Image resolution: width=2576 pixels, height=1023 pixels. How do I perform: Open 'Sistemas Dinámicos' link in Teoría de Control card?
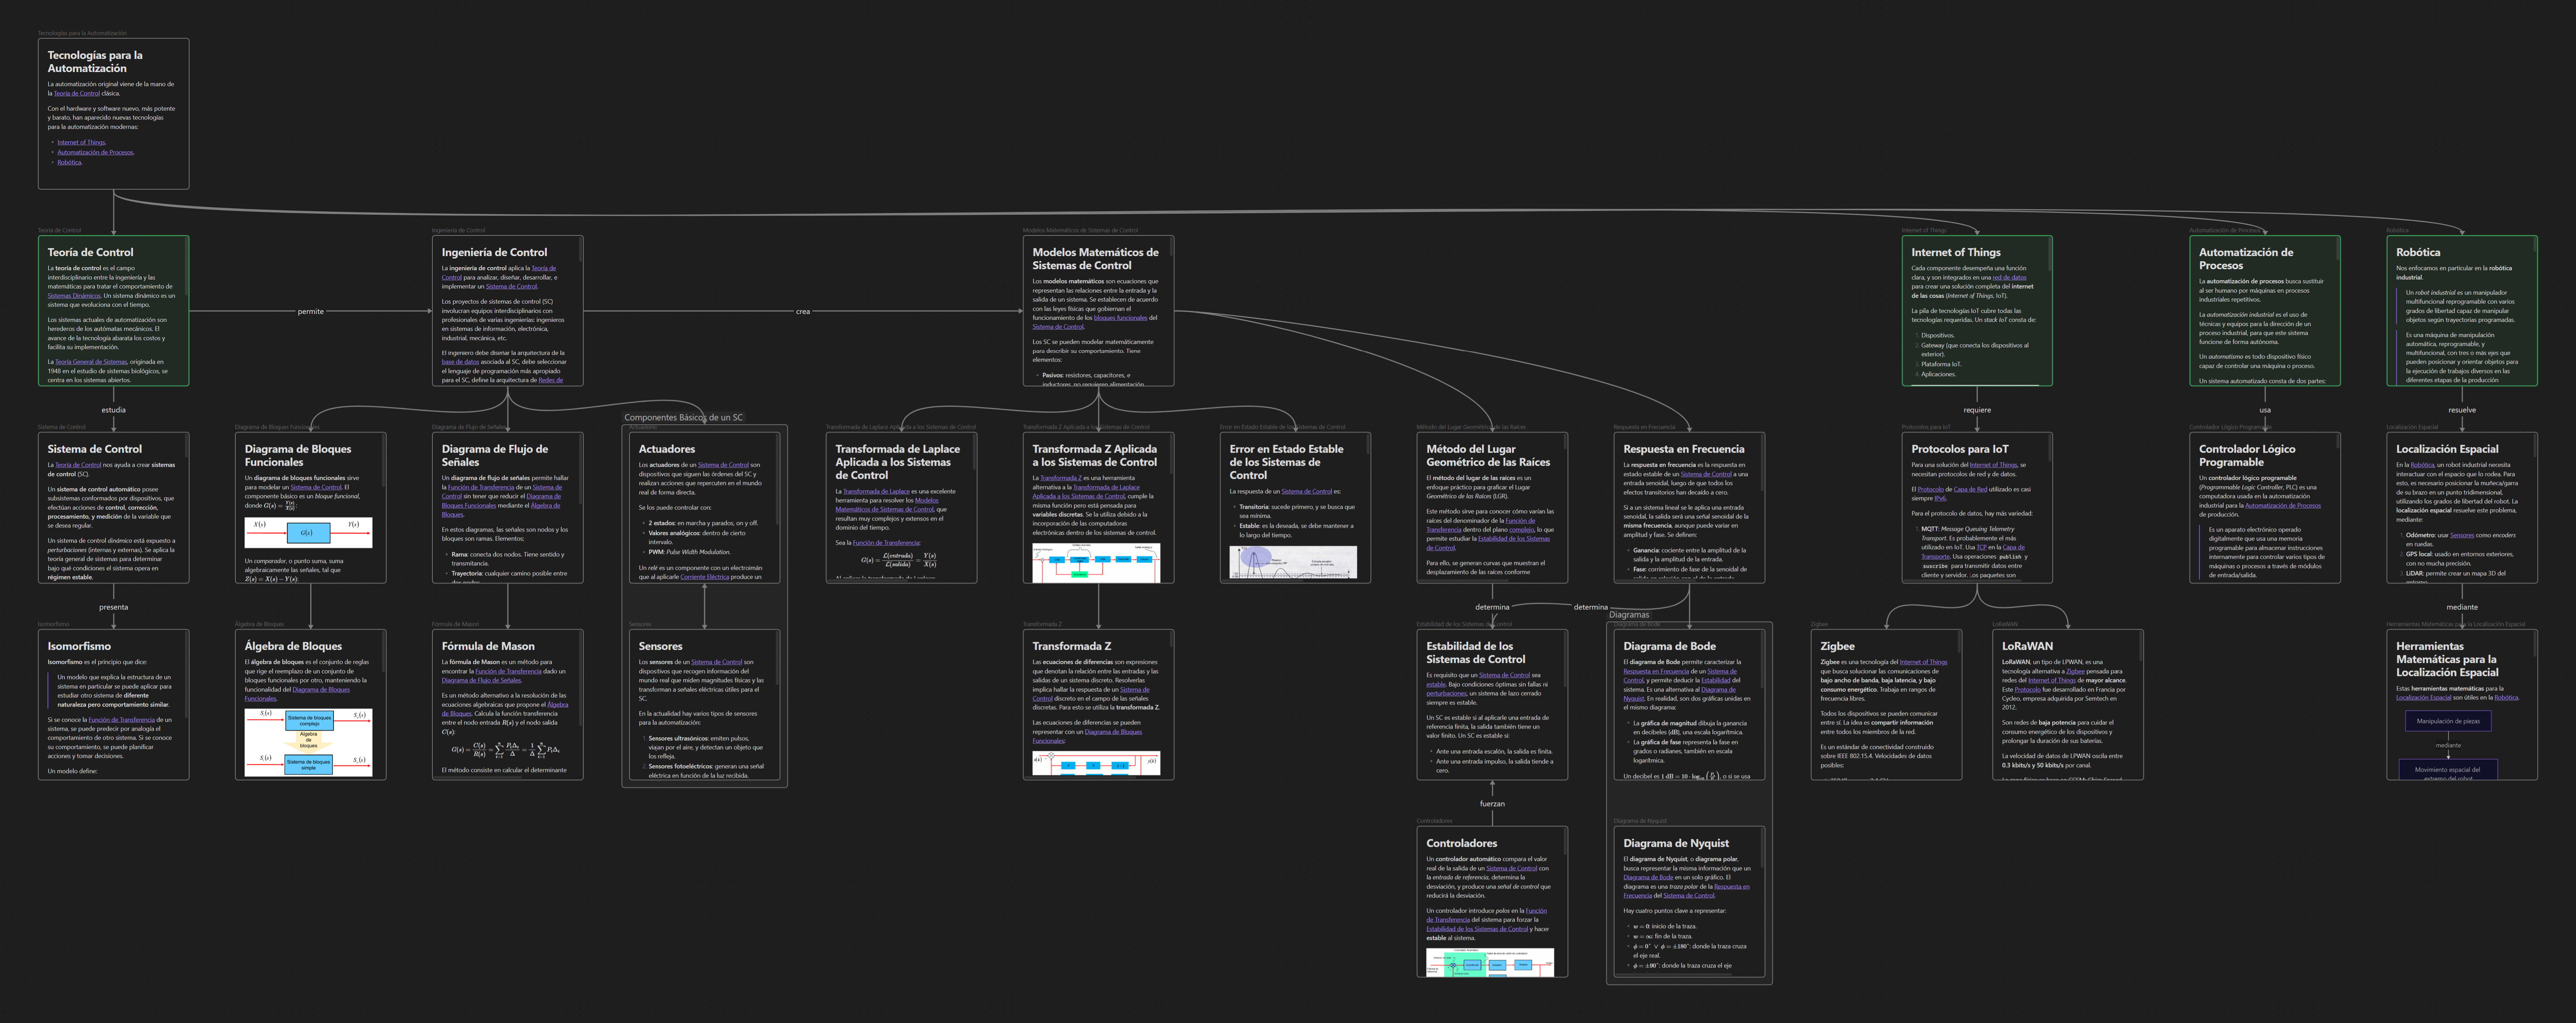[x=74, y=296]
